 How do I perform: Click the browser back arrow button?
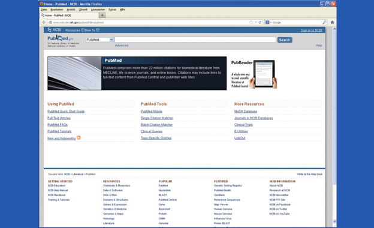(44, 22)
